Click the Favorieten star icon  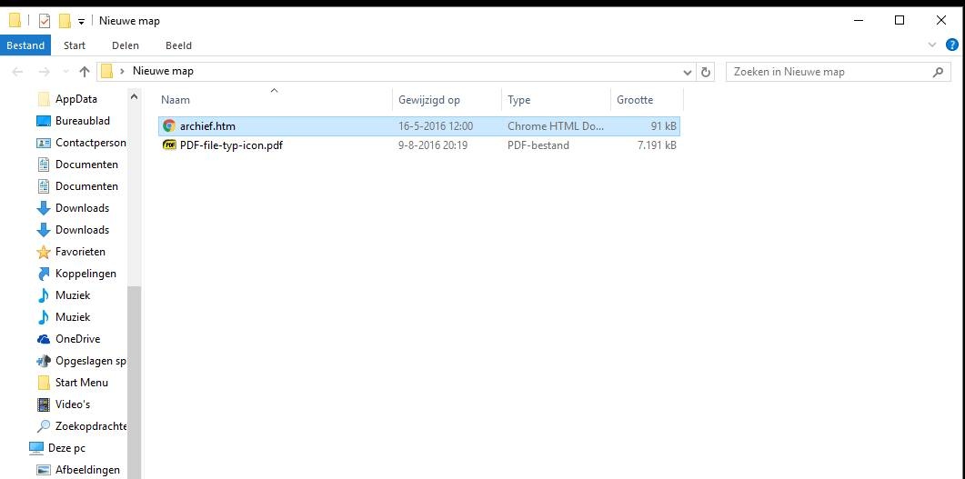coord(44,252)
